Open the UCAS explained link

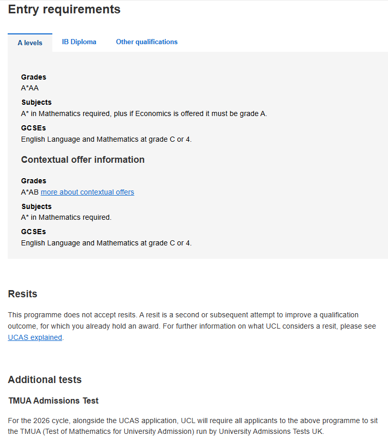(x=35, y=337)
